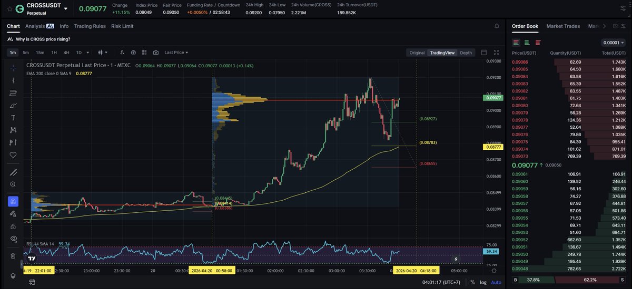This screenshot has width=632, height=289.
Task: Toggle magnet mode in drawing toolbar
Action: (x=13, y=201)
